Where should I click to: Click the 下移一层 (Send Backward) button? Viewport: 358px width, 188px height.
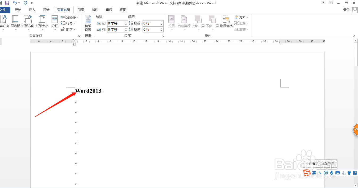tap(212, 23)
